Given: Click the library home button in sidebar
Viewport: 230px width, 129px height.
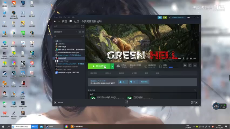Looking at the screenshot, I should 67,26.
